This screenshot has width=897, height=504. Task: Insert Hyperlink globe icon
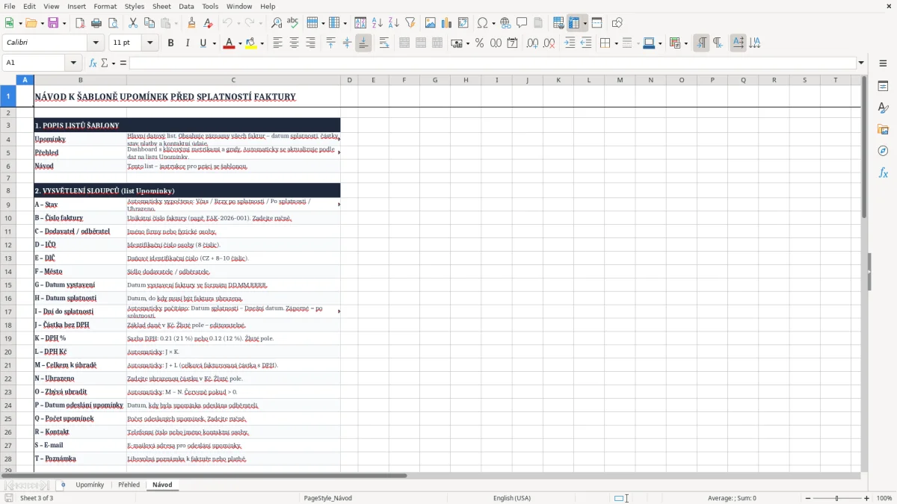tap(505, 23)
